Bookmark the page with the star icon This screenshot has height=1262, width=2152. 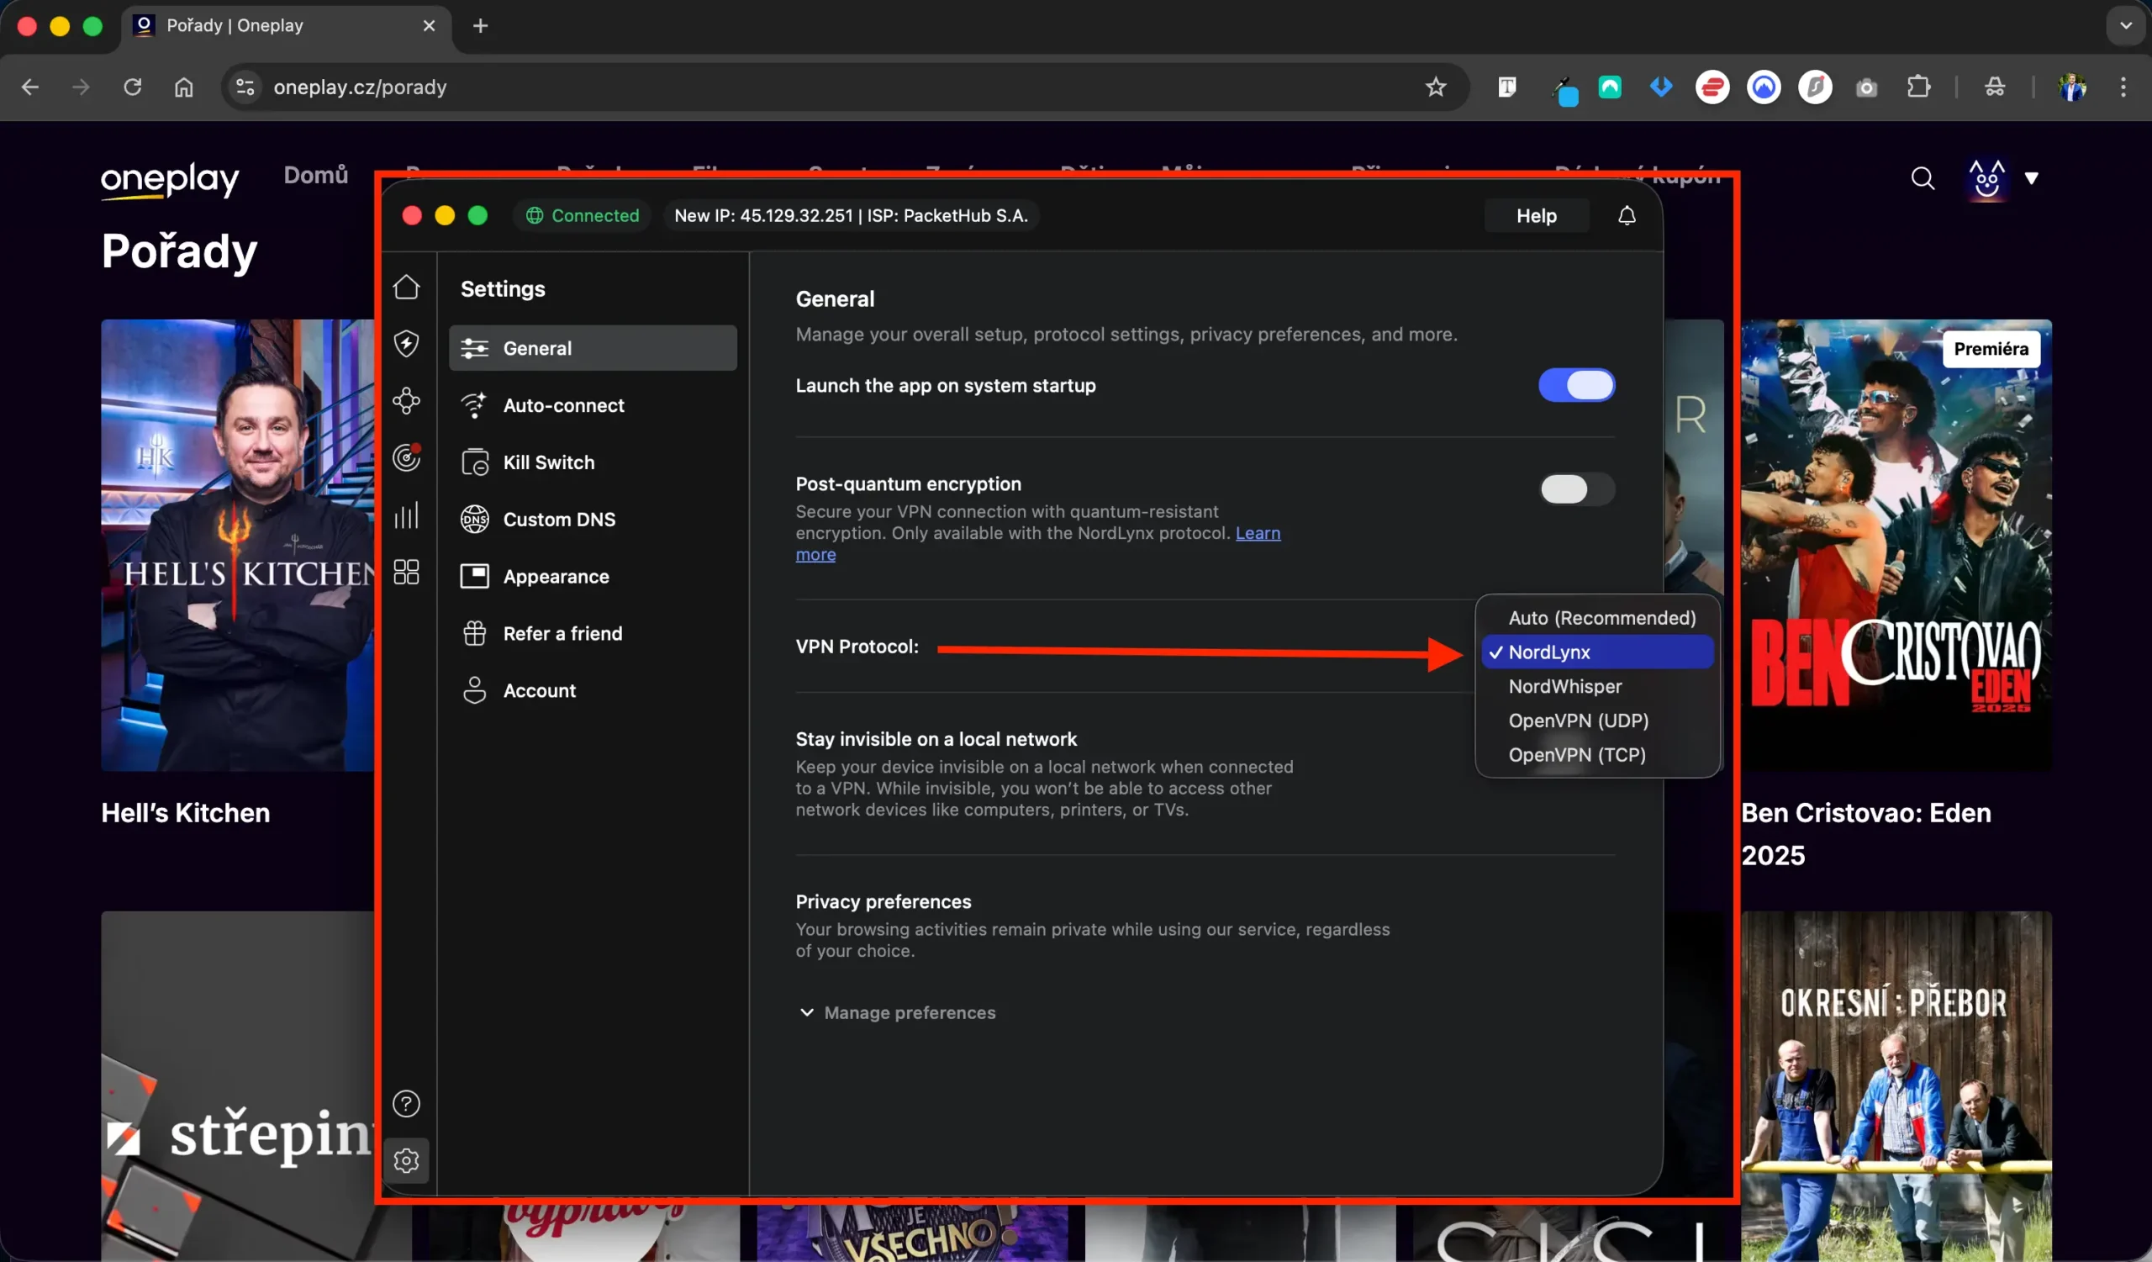[x=1436, y=87]
